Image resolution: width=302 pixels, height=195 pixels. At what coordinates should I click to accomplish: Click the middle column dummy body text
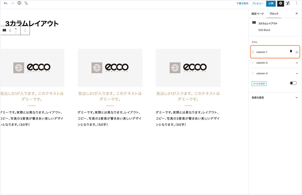[x=109, y=119]
